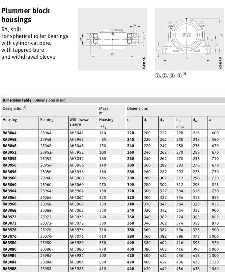Click the circled number 4 symbol
The height and width of the screenshot is (272, 225).
pyautogui.click(x=179, y=76)
